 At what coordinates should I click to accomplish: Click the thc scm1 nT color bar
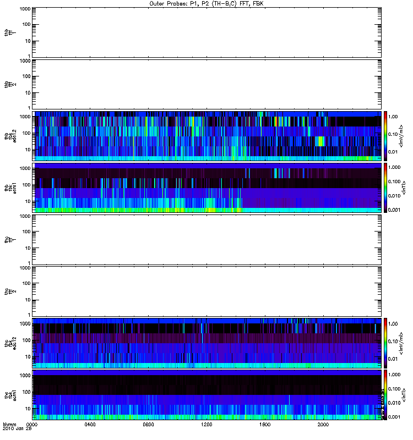[385, 395]
